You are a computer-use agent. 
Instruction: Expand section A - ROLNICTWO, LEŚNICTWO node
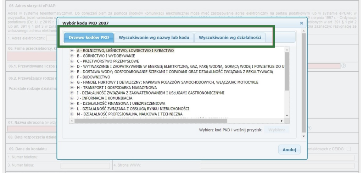pos(72,50)
